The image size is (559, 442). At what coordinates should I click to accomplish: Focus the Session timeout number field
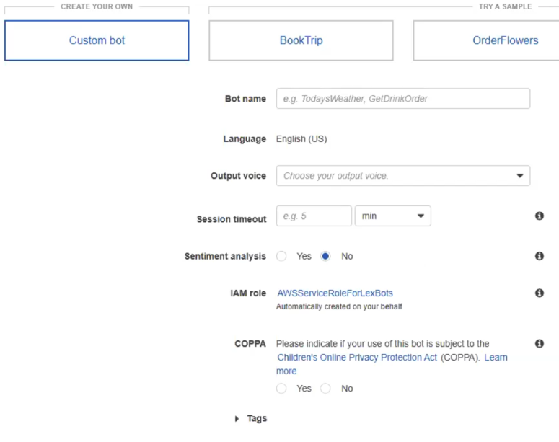point(314,216)
